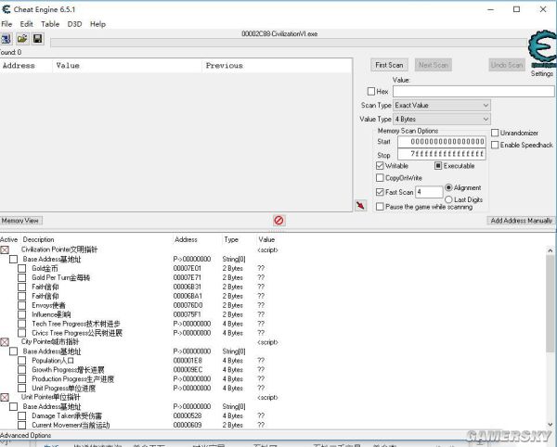
Task: Click the address table scrollbar thumb
Action: click(x=550, y=301)
